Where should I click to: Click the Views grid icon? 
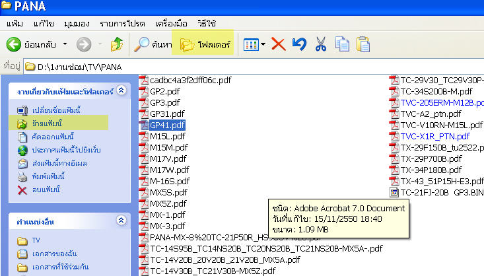(x=251, y=45)
